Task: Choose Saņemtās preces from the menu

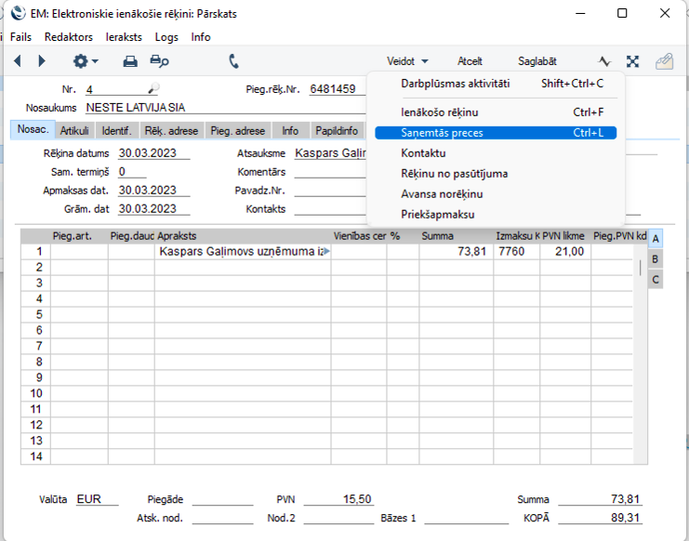Action: coord(442,133)
